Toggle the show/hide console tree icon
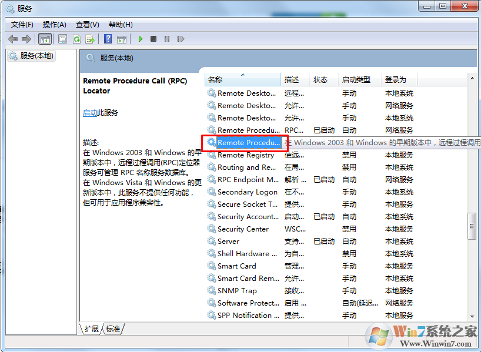Screen dimensions: 481x352 coord(45,39)
